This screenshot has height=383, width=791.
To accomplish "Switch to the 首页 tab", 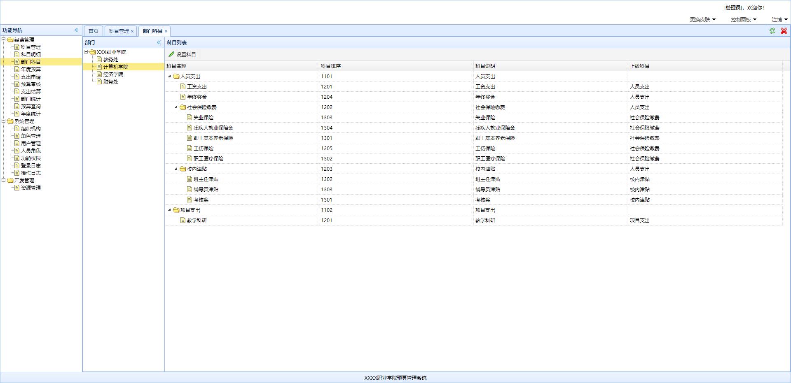I will [x=94, y=31].
